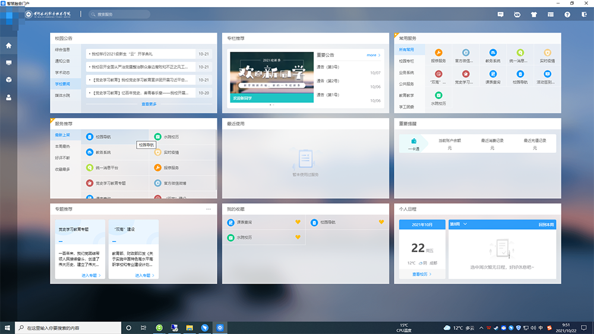Launch 课表查询 icon in 常用服务 grid

(492, 75)
